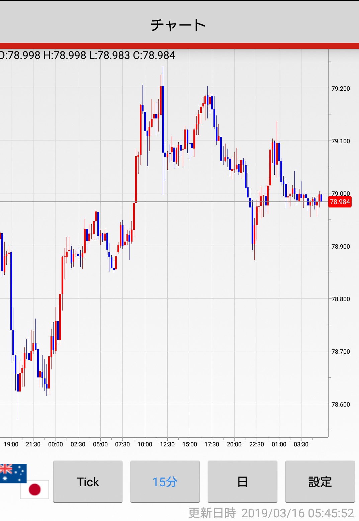
Task: Tap the 78.900 price axis label
Action: pyautogui.click(x=341, y=247)
